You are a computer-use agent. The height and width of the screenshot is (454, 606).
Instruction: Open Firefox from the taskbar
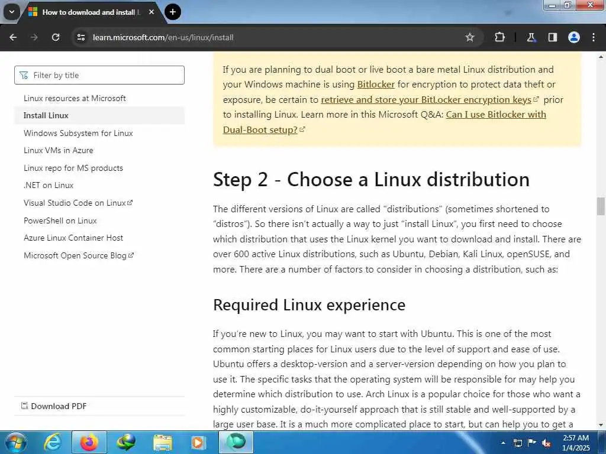point(89,442)
